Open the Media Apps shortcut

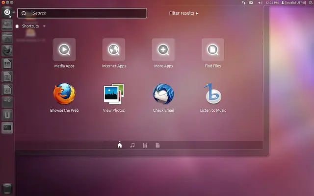click(64, 49)
